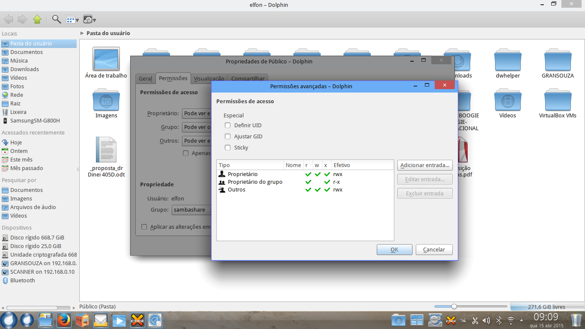
Task: Click Cancelar in Permissões avançadas
Action: (x=434, y=250)
